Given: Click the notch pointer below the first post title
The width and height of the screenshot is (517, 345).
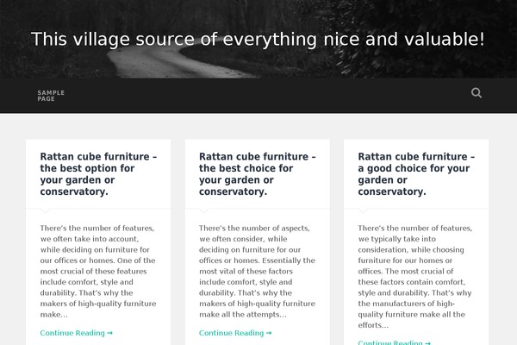Looking at the screenshot, I should coord(45,210).
